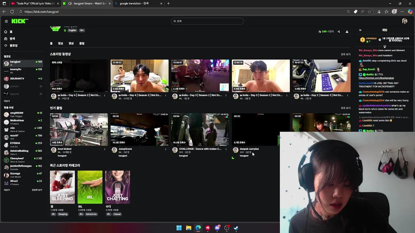Open the user profile avatar in Kick header
This screenshot has height=233, width=415.
405,21
